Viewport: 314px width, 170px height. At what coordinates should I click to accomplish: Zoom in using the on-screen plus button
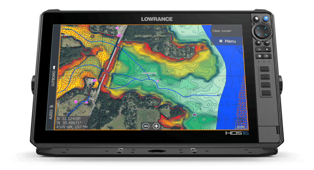tap(156, 126)
